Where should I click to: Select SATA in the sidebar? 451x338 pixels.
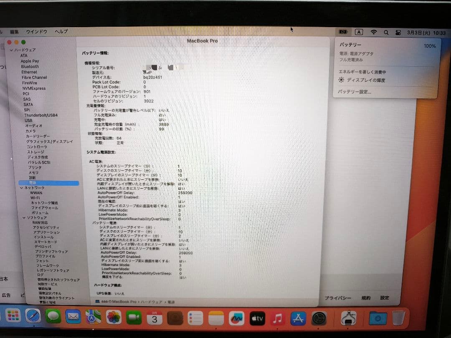pos(28,105)
